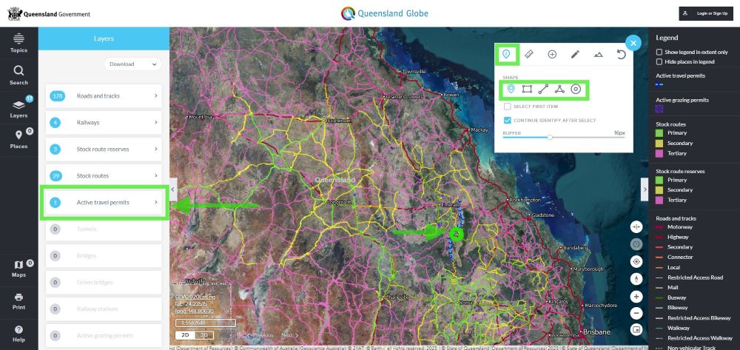Click the locate my position button
740x350 pixels.
click(636, 262)
